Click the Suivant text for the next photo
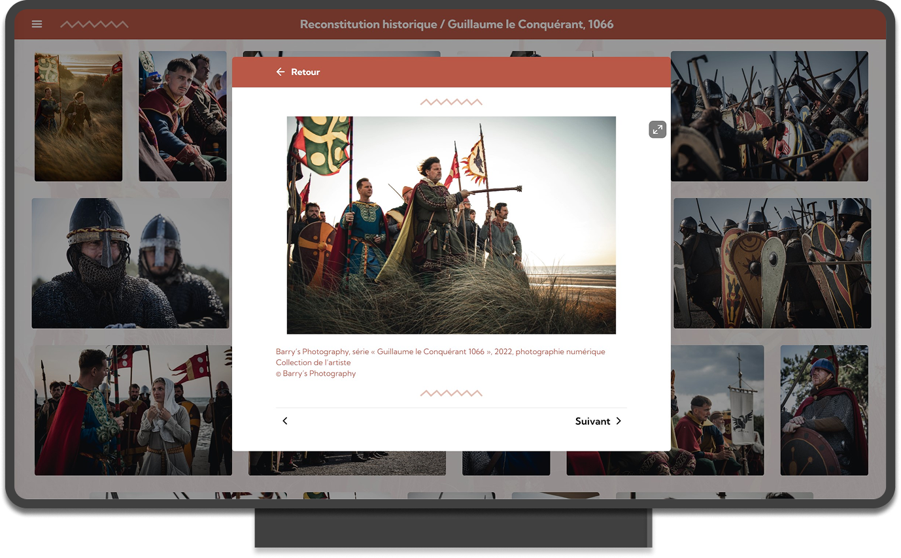 [x=592, y=421]
